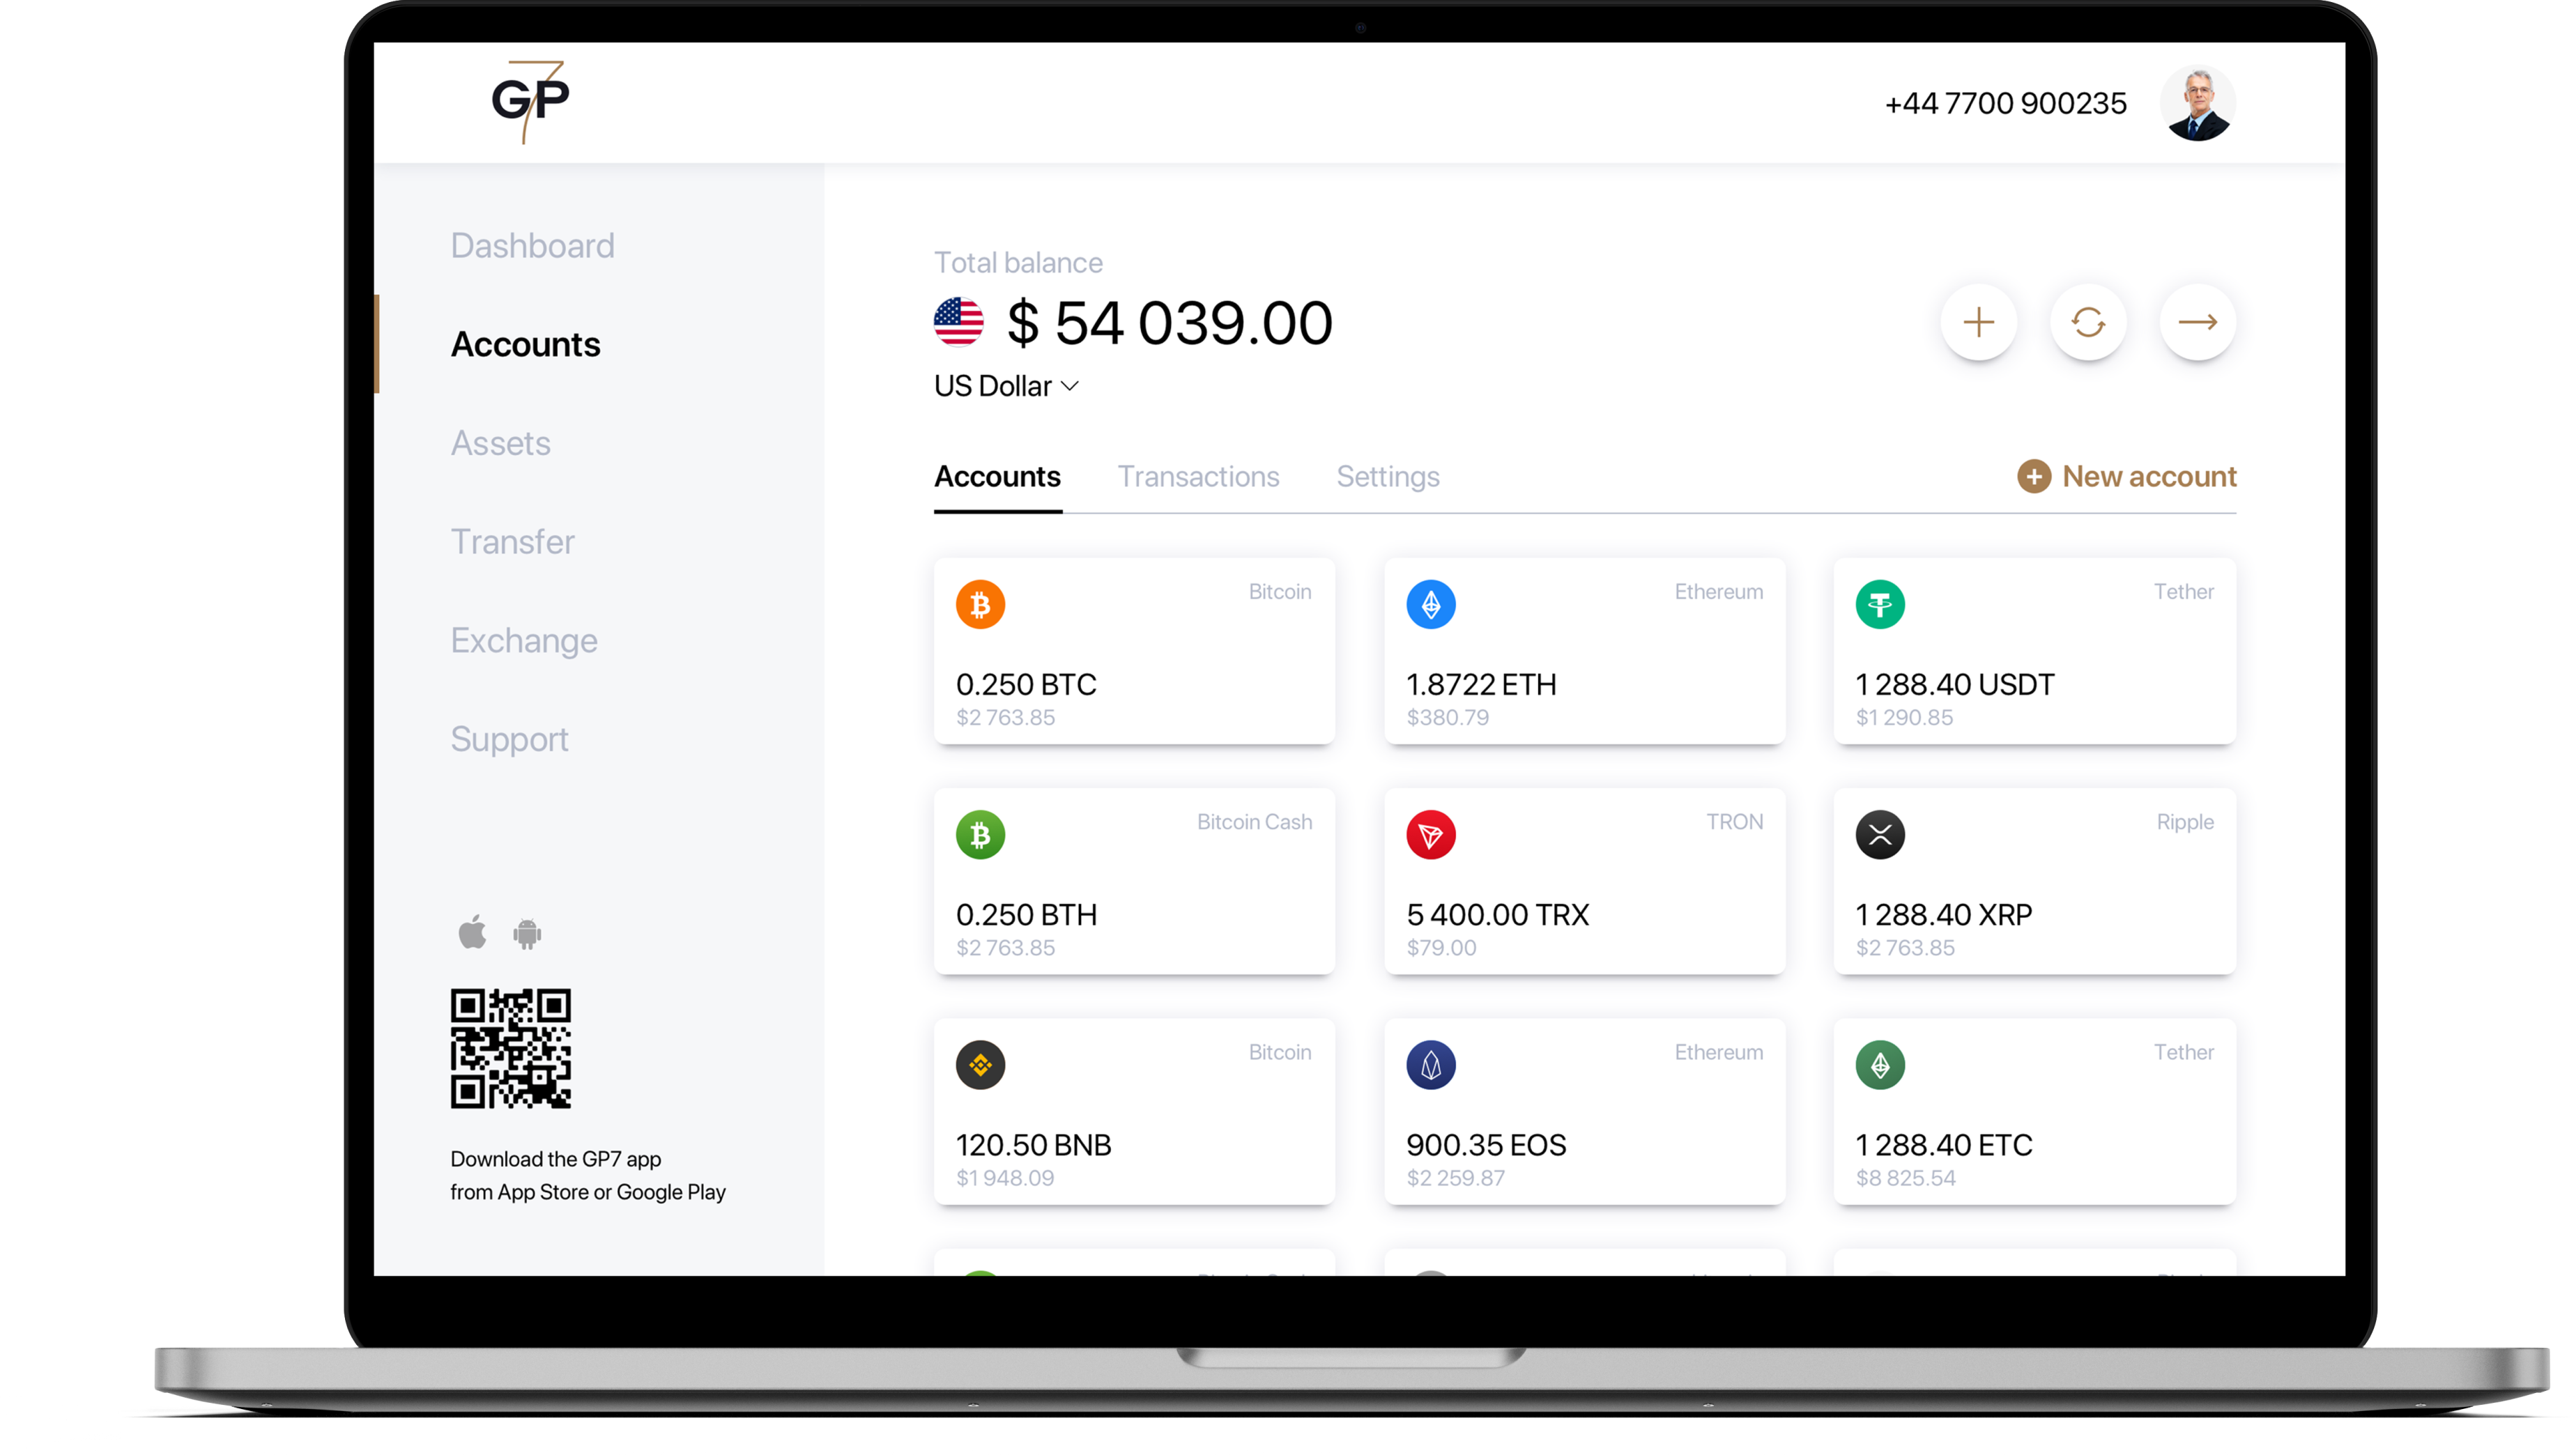This screenshot has width=2576, height=1455.
Task: Click the Ripple XRP account icon
Action: click(1879, 834)
